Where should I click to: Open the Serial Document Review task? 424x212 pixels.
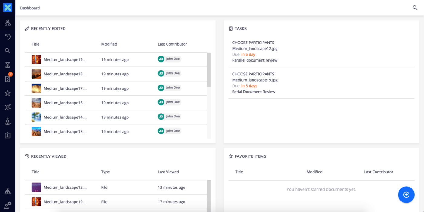[253, 92]
